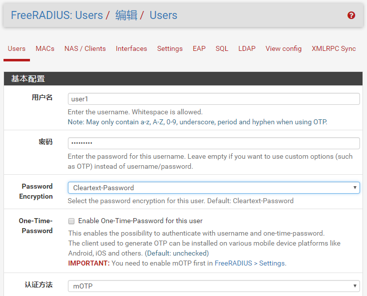Open the NAS / Clients tab
This screenshot has height=296, width=367.
85,48
